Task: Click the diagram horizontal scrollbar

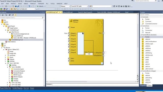Action: [x=68, y=82]
